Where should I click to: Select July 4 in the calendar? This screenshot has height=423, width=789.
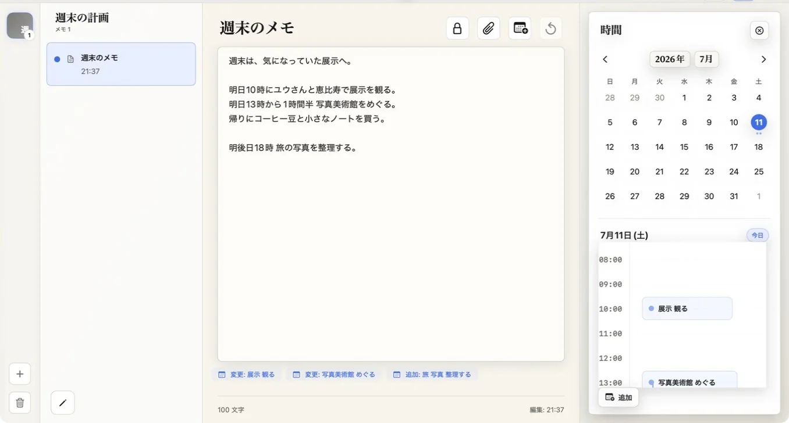click(759, 98)
